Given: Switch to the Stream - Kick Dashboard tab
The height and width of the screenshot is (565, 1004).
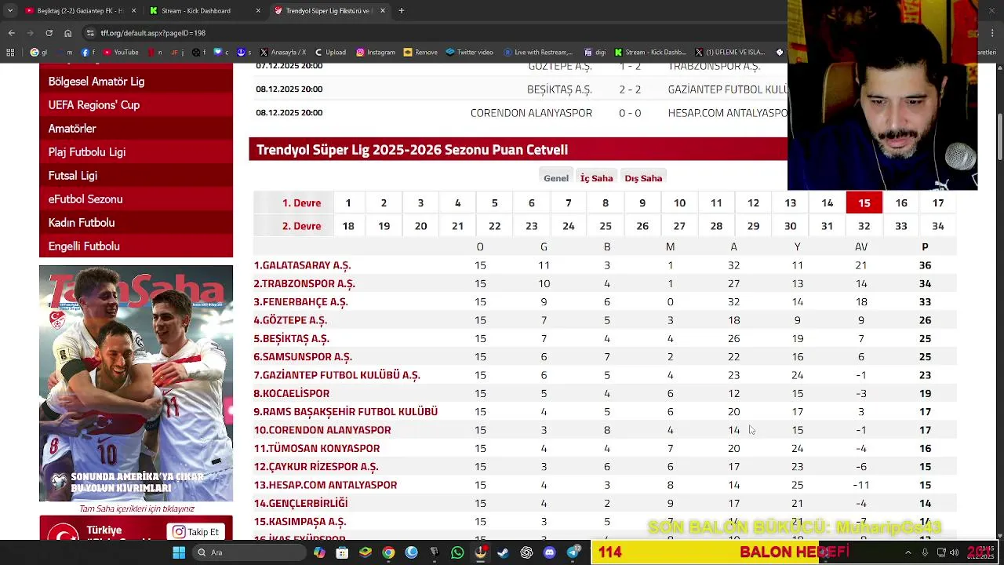Looking at the screenshot, I should pos(206,11).
